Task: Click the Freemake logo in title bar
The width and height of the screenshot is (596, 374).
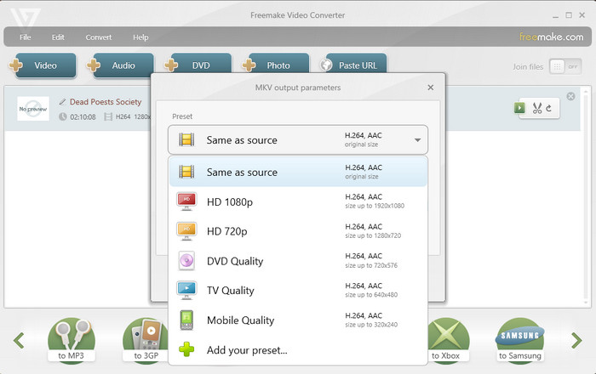Action: (25, 19)
